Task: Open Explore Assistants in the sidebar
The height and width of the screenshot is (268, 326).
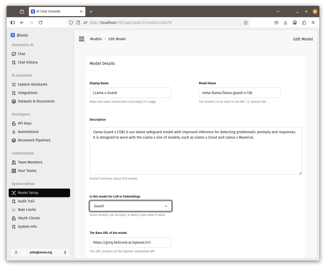Action: coord(32,84)
